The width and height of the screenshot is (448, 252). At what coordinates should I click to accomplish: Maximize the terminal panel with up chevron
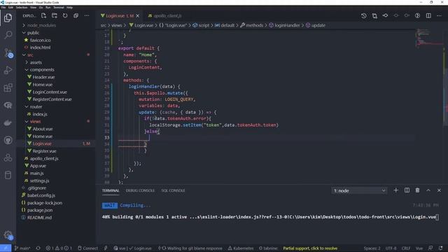click(428, 190)
